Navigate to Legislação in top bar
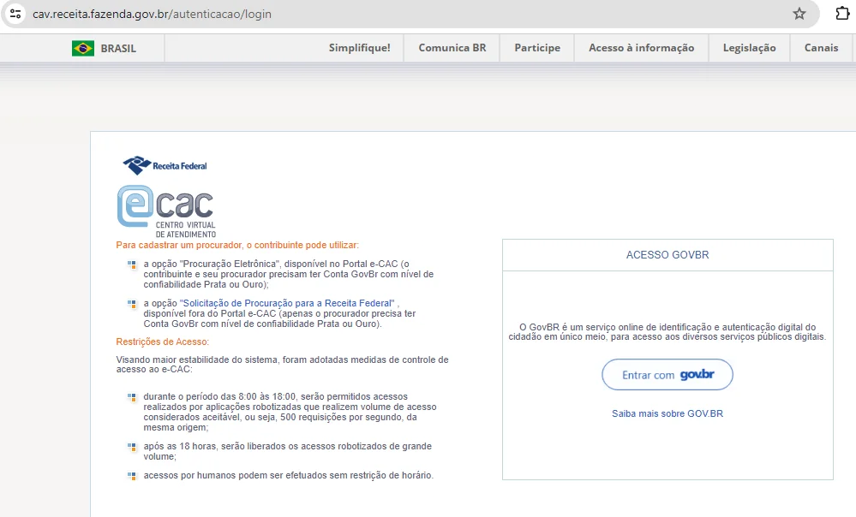 (749, 48)
